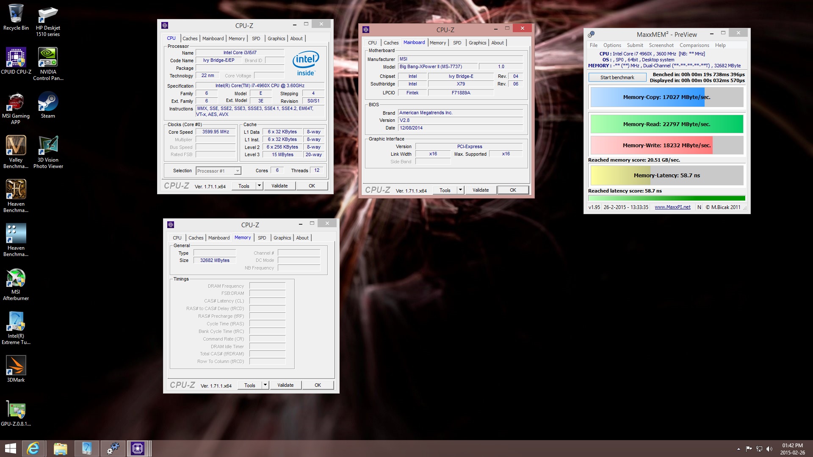813x457 pixels.
Task: Click Tools button in CPU window
Action: (244, 186)
